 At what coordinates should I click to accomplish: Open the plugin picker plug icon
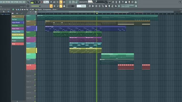point(109,6)
